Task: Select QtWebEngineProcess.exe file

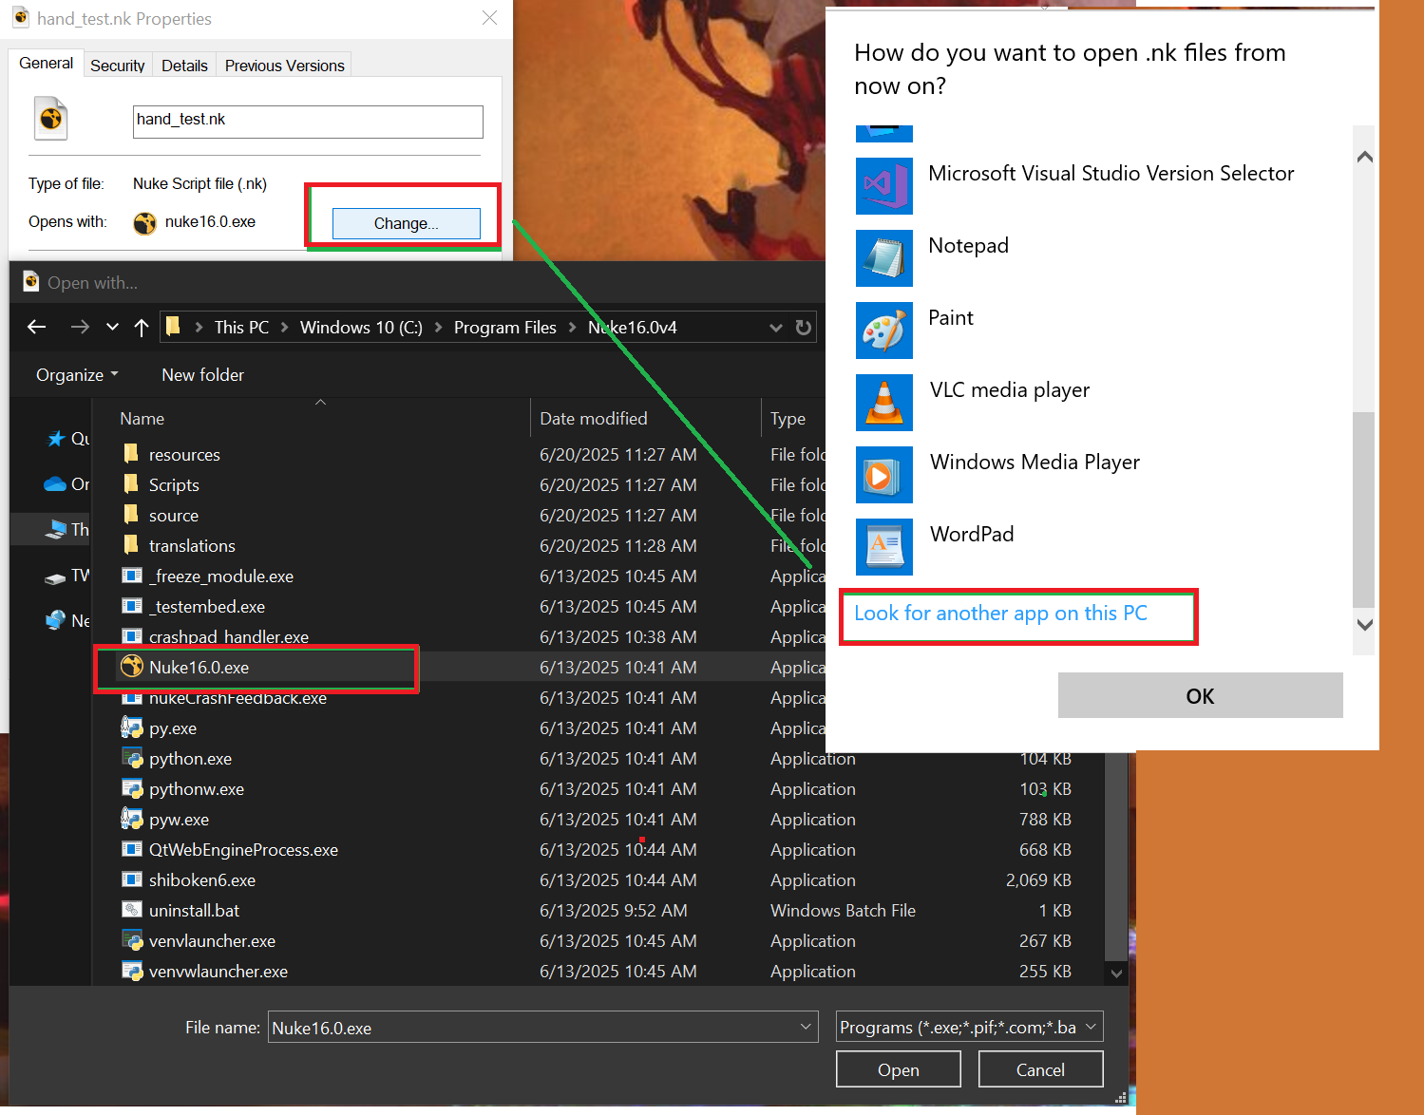Action: click(x=243, y=850)
